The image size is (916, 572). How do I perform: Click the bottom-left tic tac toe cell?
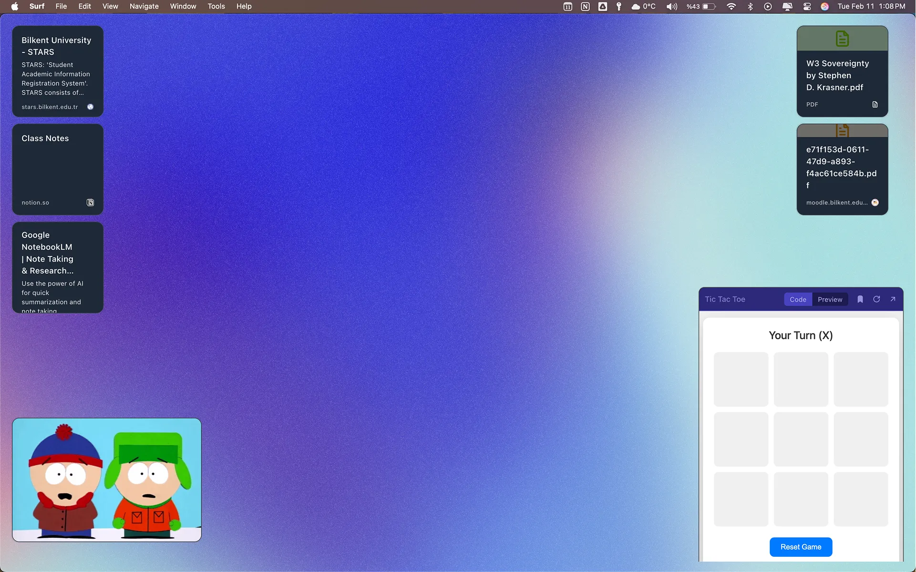[x=741, y=499]
